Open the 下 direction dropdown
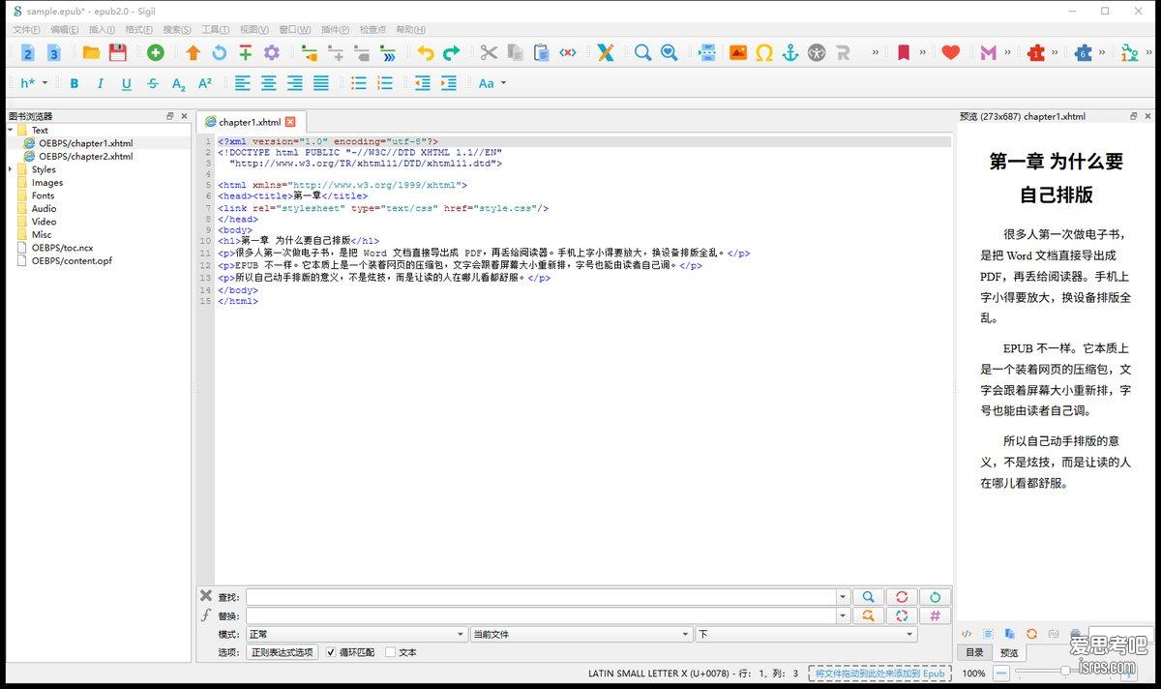 tap(805, 635)
